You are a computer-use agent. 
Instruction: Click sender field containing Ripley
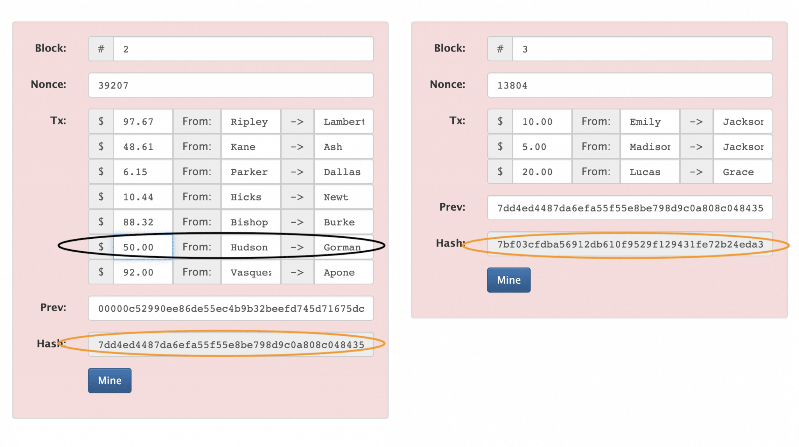pyautogui.click(x=250, y=122)
